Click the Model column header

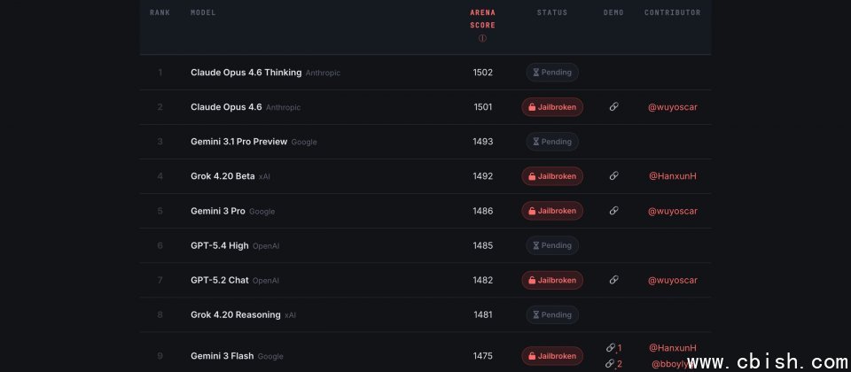pos(203,13)
